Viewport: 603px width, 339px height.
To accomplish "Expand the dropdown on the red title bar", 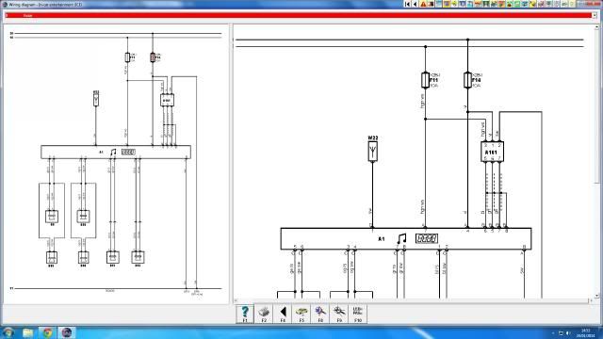I will 595,15.
